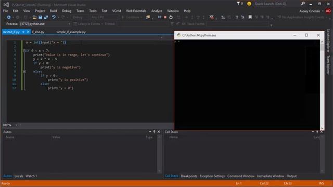Open the Help menu
This screenshot has height=187, width=333.
pyautogui.click(x=187, y=11)
